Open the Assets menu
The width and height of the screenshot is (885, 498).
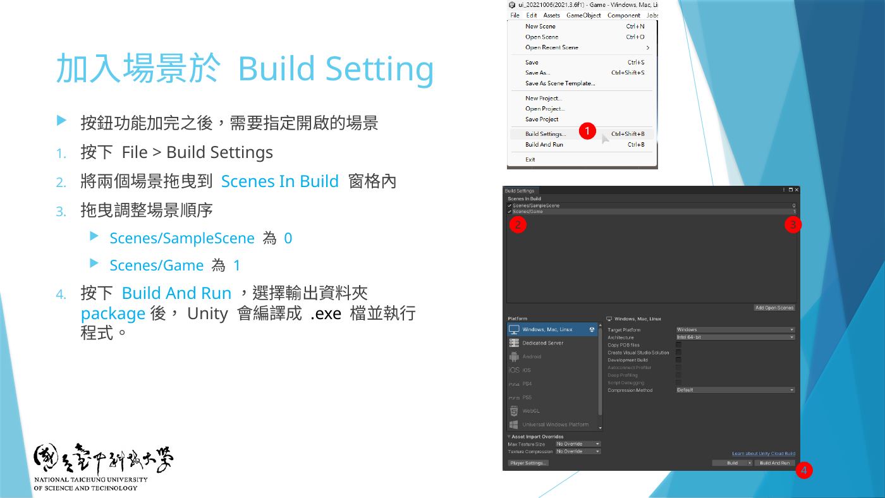click(551, 15)
